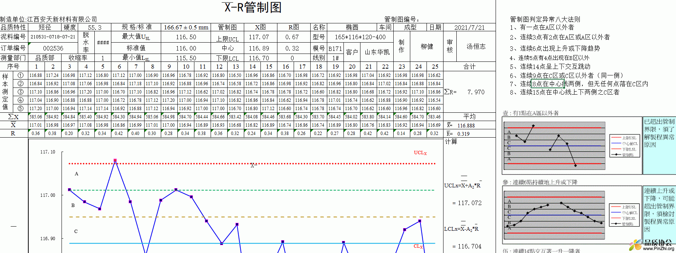
Task: Click the 标准值 value 116.00
Action: pyautogui.click(x=186, y=48)
